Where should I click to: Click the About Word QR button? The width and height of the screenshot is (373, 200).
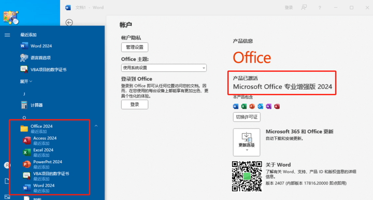pyautogui.click(x=247, y=176)
